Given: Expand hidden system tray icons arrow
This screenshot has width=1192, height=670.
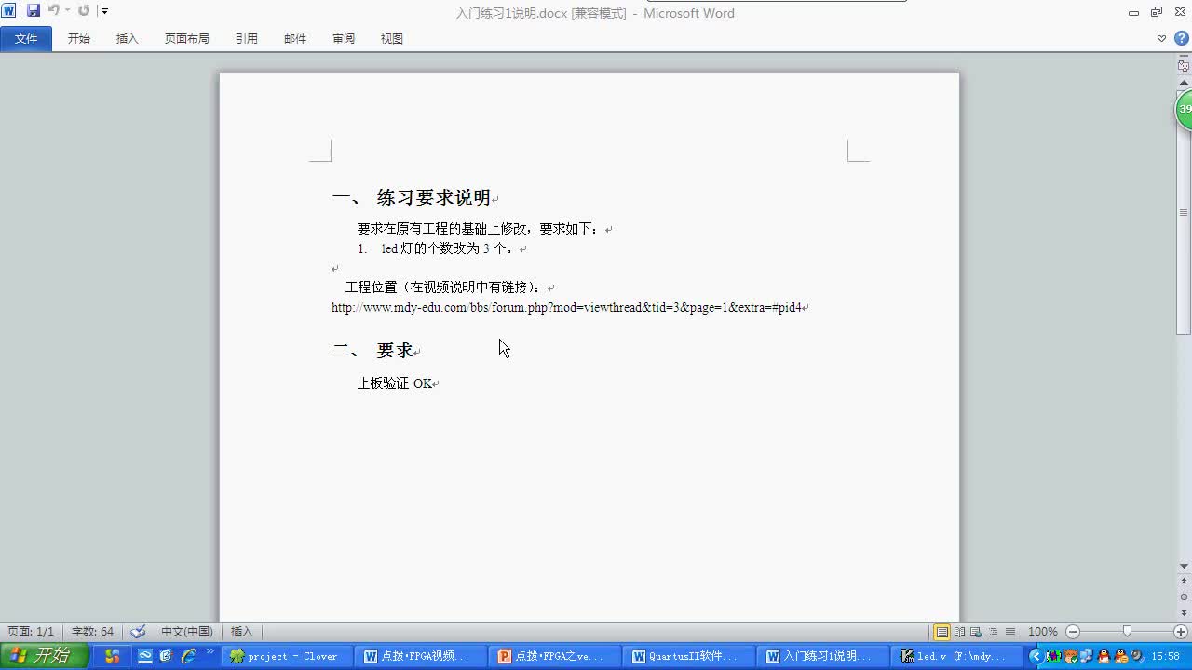Looking at the screenshot, I should [1036, 656].
